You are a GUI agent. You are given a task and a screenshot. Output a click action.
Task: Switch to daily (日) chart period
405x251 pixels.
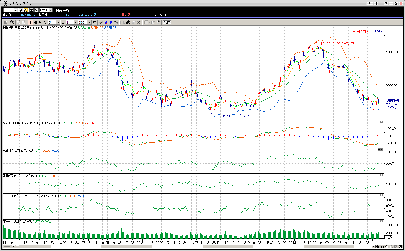click(x=30, y=22)
